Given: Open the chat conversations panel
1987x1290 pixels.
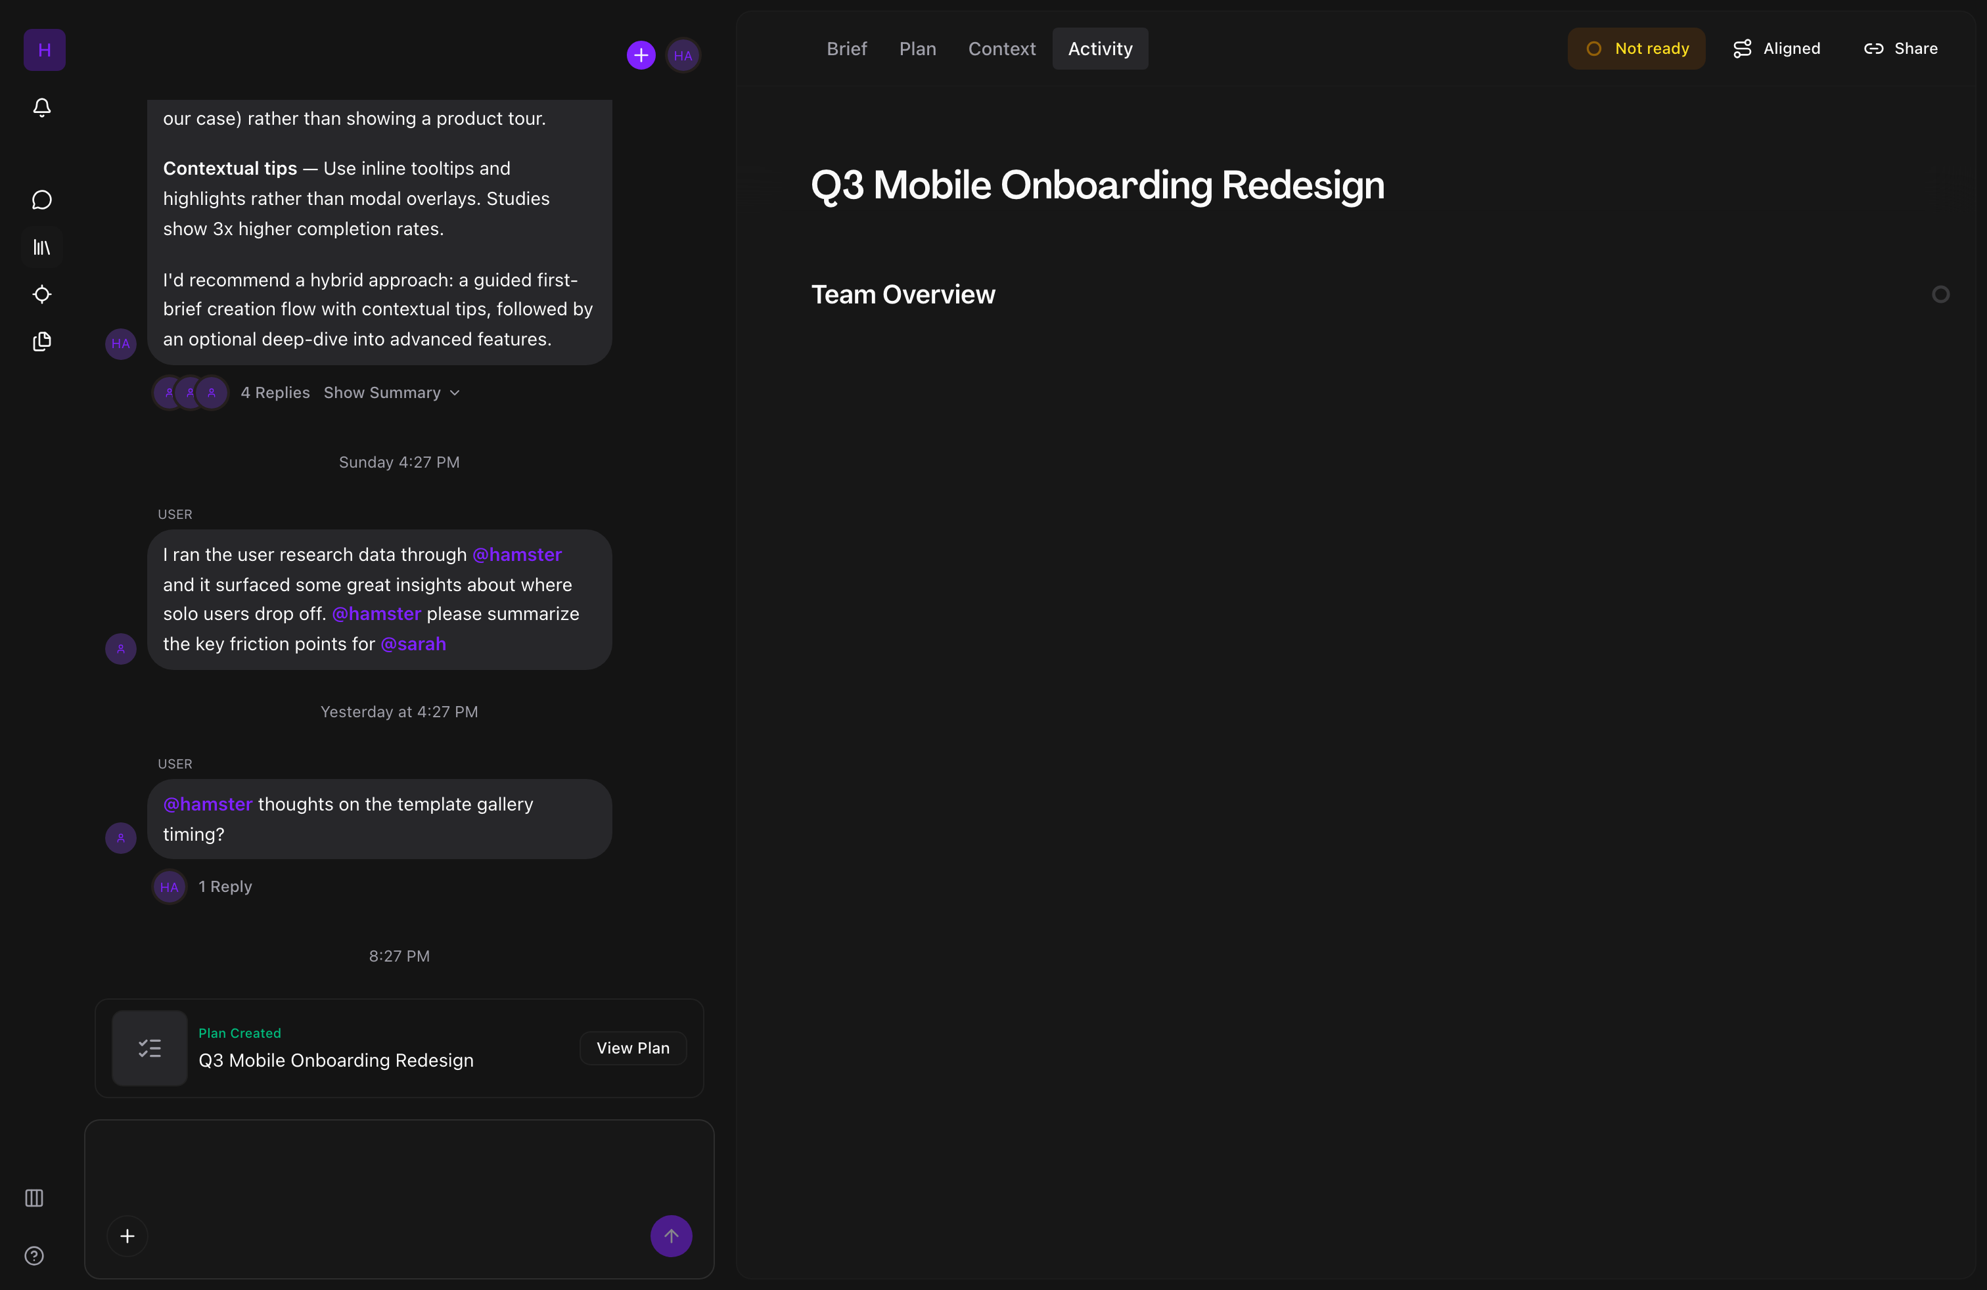Looking at the screenshot, I should [x=41, y=200].
